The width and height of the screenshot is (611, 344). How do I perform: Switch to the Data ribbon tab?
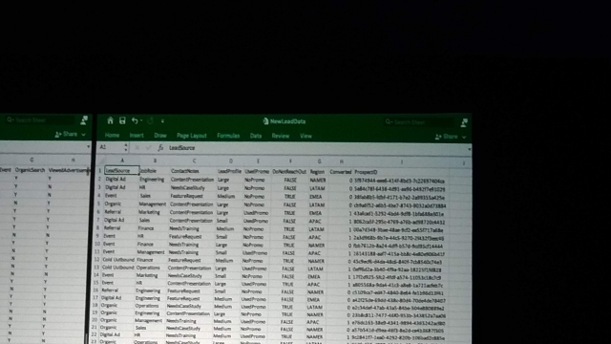tap(256, 136)
